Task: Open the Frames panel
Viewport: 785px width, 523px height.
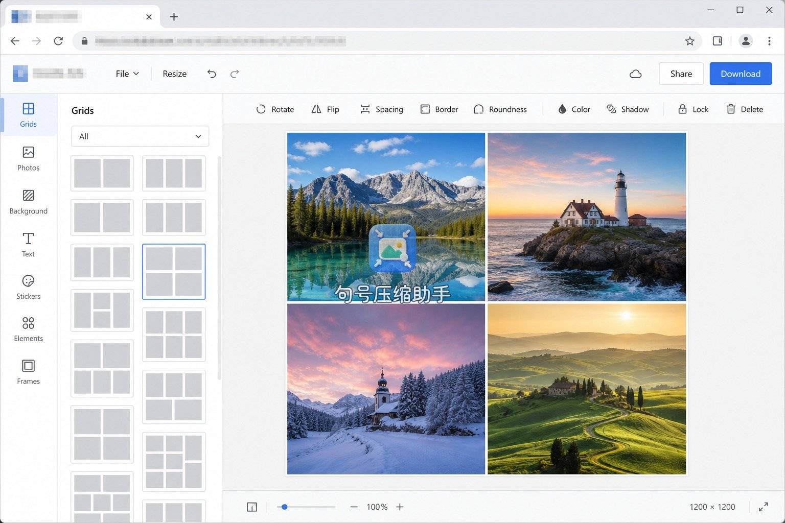Action: point(28,372)
